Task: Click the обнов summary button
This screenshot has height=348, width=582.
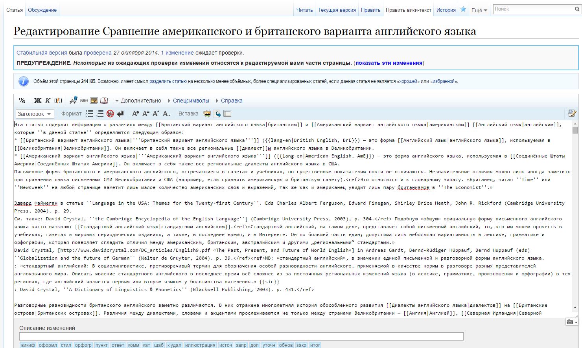Action: 286,345
